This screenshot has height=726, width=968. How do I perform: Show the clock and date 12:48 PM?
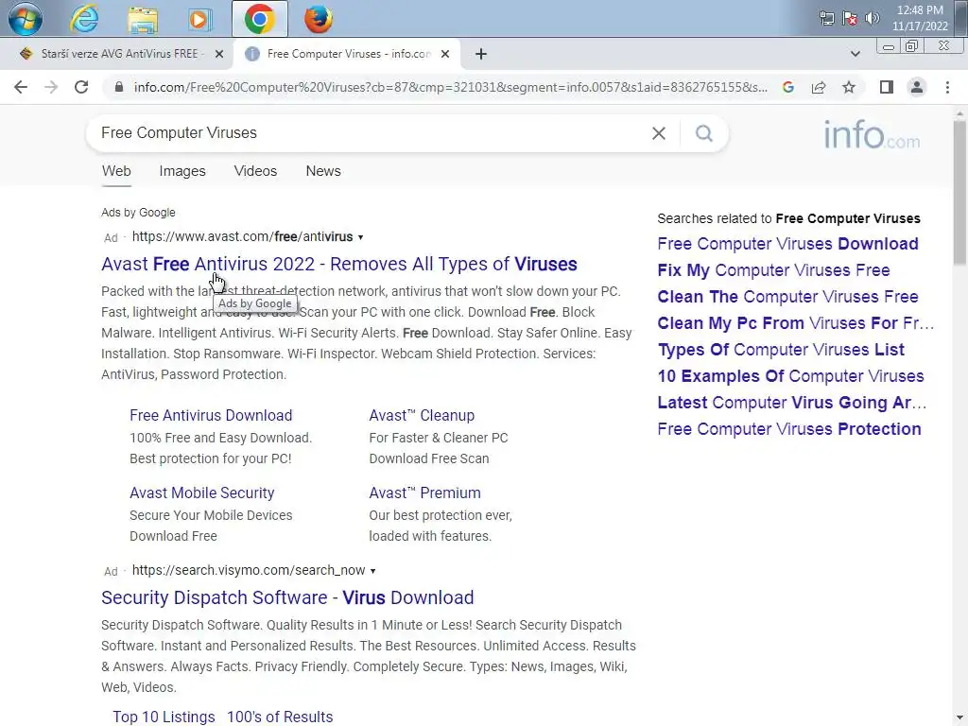(919, 18)
